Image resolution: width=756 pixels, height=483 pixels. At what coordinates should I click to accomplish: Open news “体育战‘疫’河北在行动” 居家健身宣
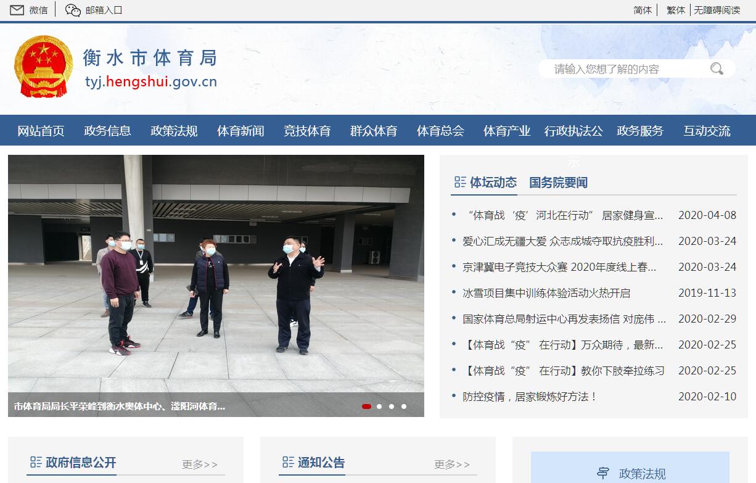tap(563, 215)
